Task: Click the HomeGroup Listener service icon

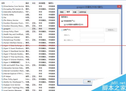Action: pyautogui.click(x=2, y=37)
